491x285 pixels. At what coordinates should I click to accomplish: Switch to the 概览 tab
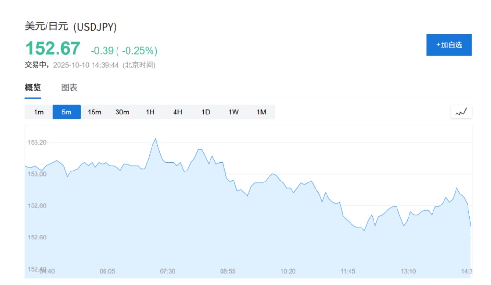(33, 88)
